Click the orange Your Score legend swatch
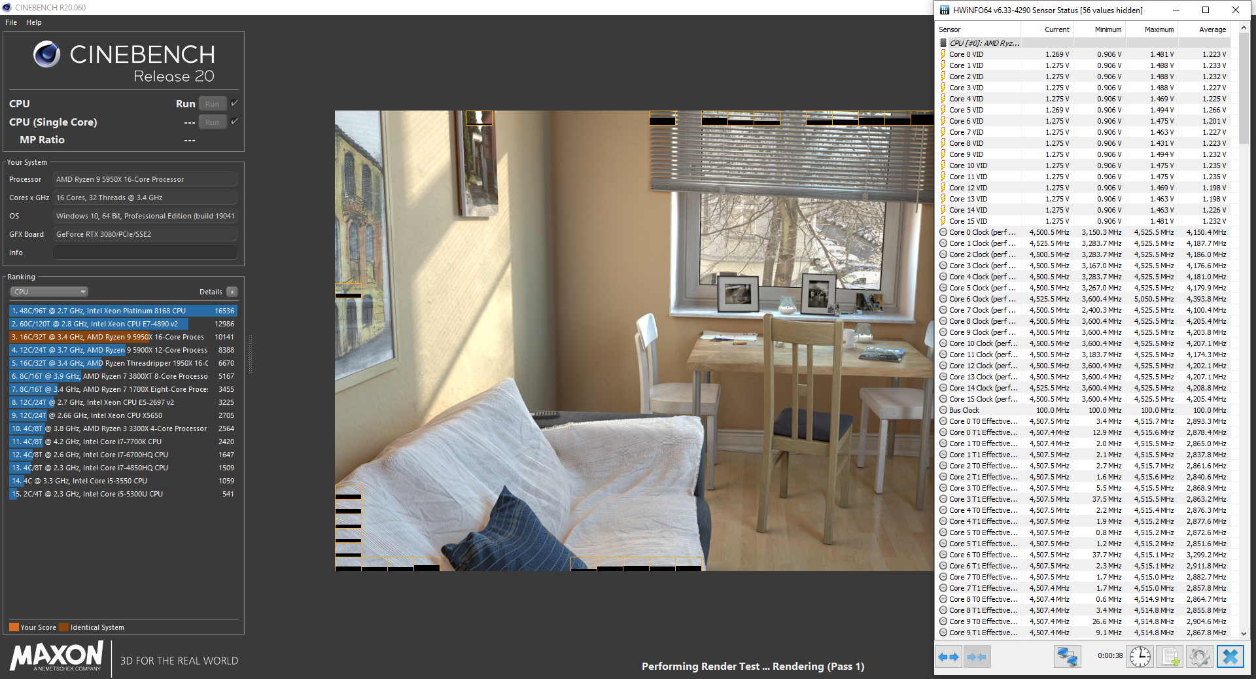The height and width of the screenshot is (679, 1256). coord(14,627)
